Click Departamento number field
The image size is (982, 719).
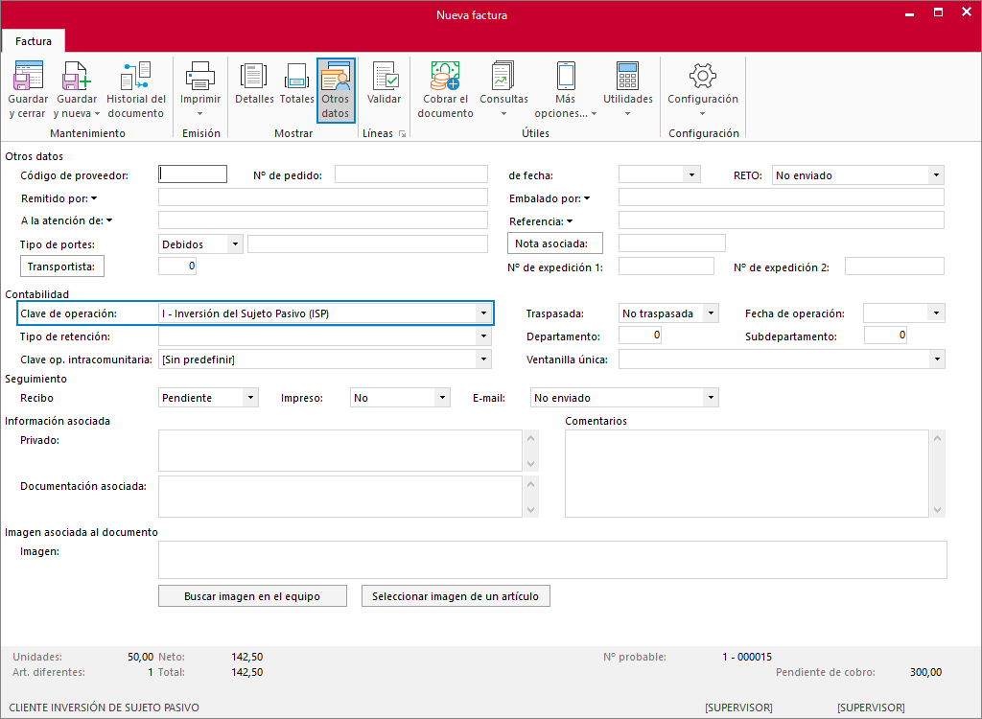point(640,336)
